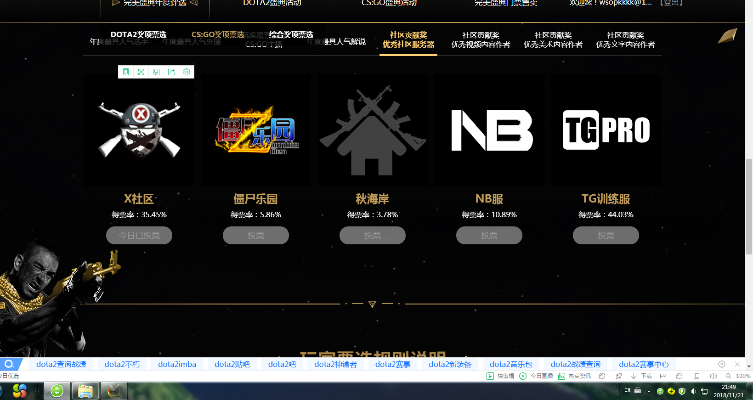The width and height of the screenshot is (753, 400).
Task: Click the accelerator rocket icon in status bar
Action: (x=619, y=376)
